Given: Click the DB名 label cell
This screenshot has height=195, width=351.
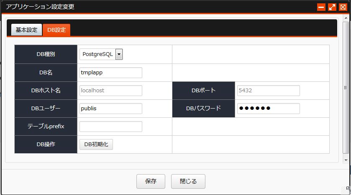Looking at the screenshot, I should 46,73.
